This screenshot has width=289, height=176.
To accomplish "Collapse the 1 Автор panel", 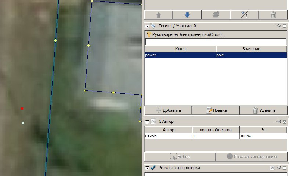I will point(147,122).
